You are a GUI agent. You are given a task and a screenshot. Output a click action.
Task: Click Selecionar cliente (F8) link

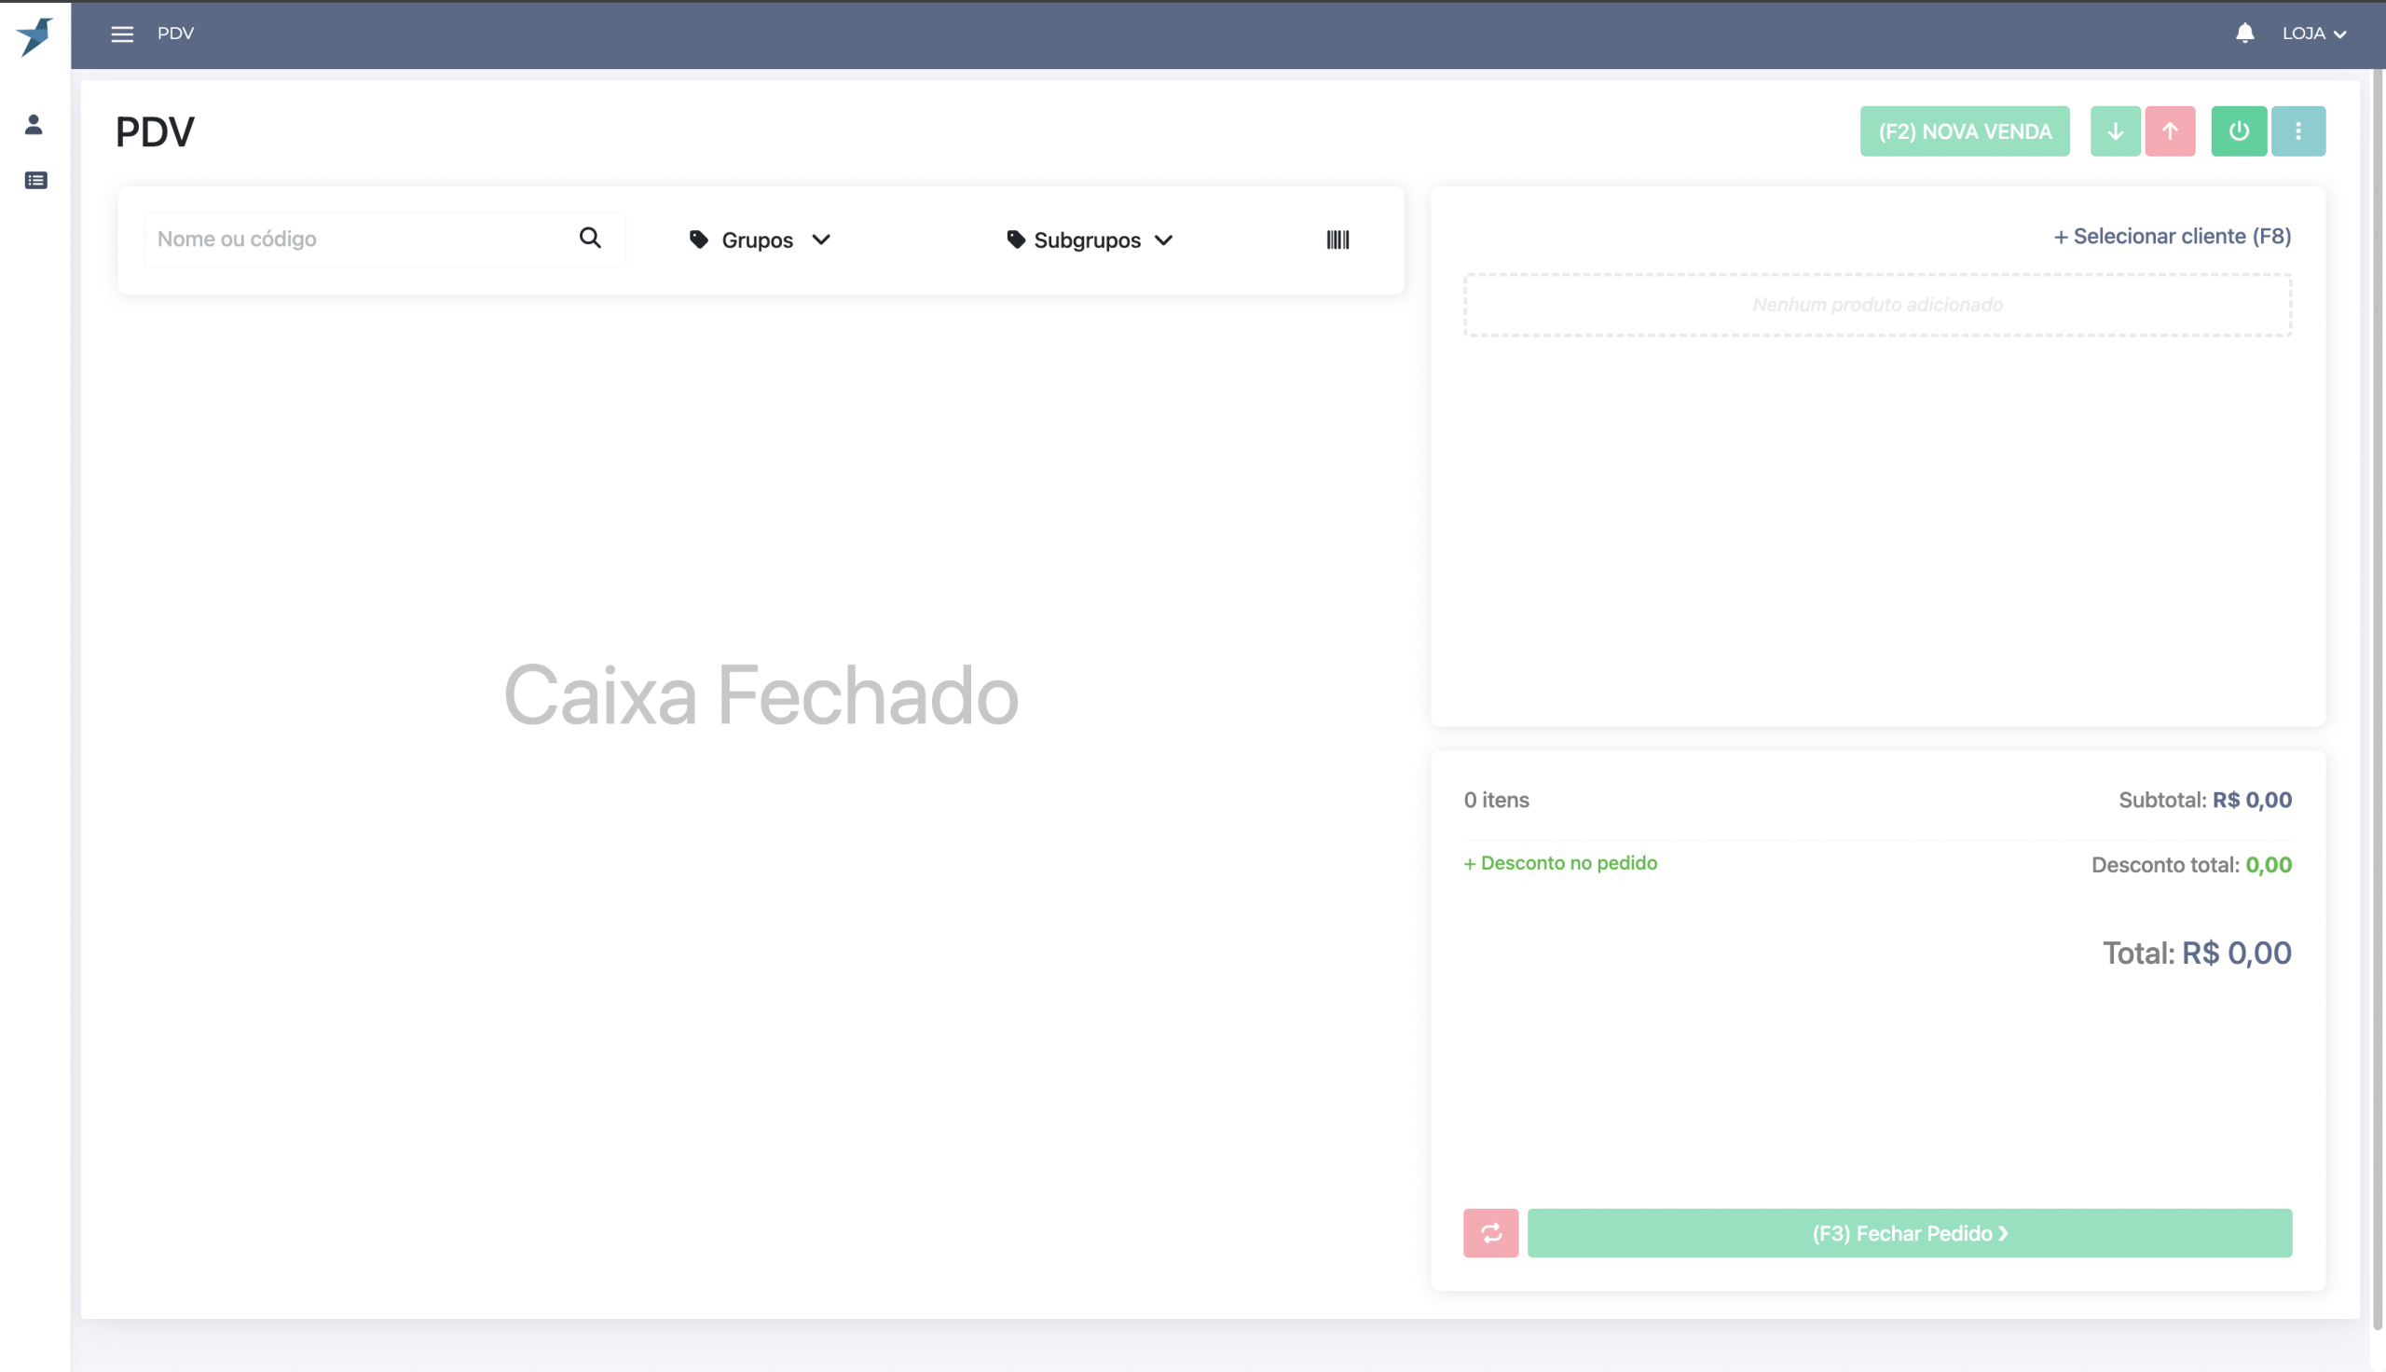click(x=2172, y=237)
